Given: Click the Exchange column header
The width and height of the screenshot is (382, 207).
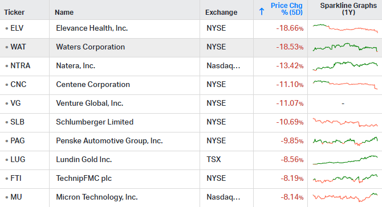Looking at the screenshot, I should 221,13.
